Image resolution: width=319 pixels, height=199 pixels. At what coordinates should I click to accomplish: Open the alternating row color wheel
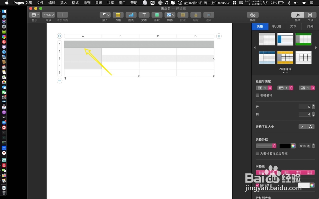[312, 185]
